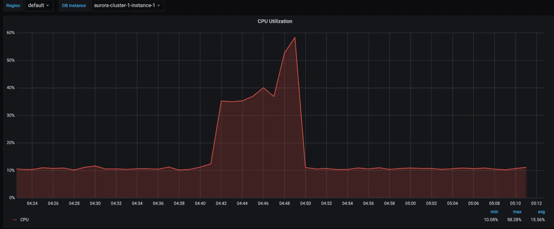Toggle the CPU series in the legend
This screenshot has height=229, width=554.
click(25, 219)
